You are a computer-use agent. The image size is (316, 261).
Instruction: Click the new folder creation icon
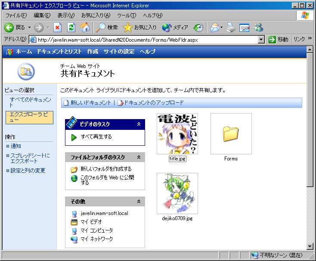tap(74, 169)
